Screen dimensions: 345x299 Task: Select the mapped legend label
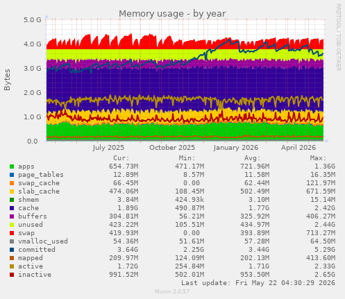(31, 258)
